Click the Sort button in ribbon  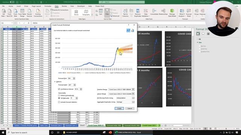point(101,12)
